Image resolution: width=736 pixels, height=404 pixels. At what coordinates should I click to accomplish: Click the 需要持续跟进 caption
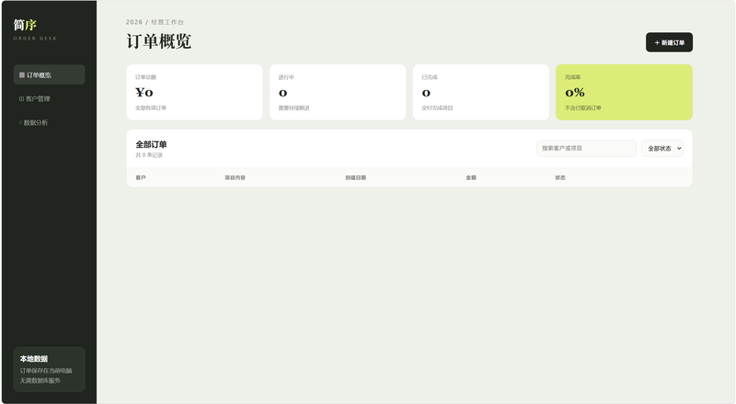(x=293, y=107)
